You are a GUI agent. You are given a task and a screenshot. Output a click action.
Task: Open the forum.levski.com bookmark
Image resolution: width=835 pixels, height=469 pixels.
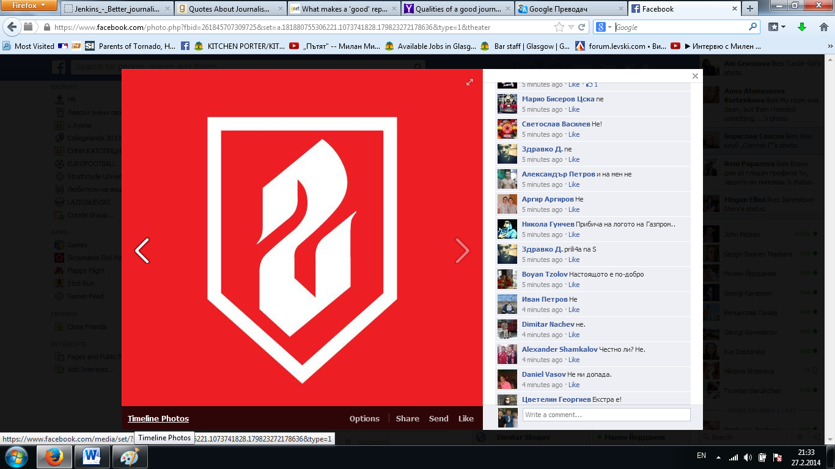(621, 46)
